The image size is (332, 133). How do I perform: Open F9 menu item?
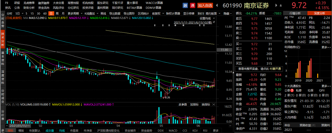7,3
